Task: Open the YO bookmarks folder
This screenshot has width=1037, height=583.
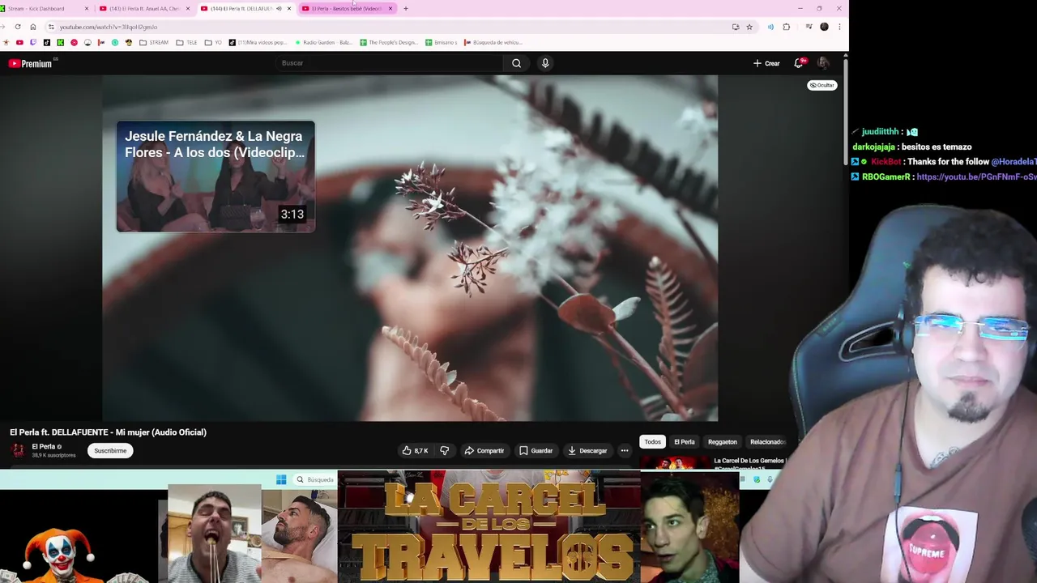Action: coord(213,42)
